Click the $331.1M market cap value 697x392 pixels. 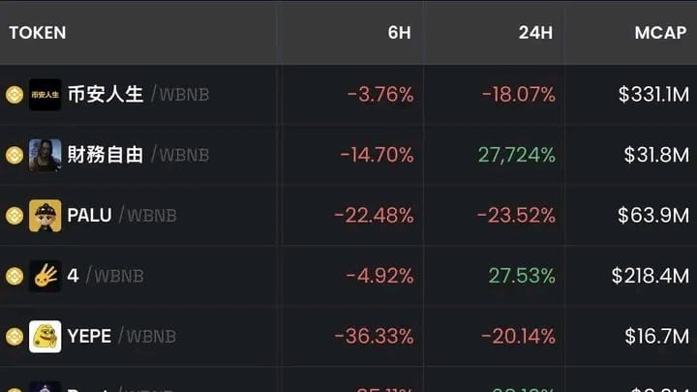point(653,95)
